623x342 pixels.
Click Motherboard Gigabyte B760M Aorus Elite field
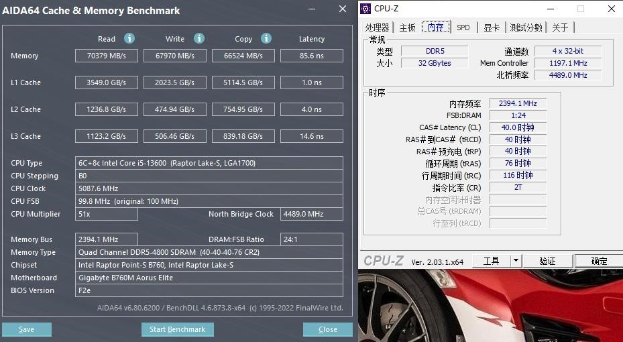(209, 278)
